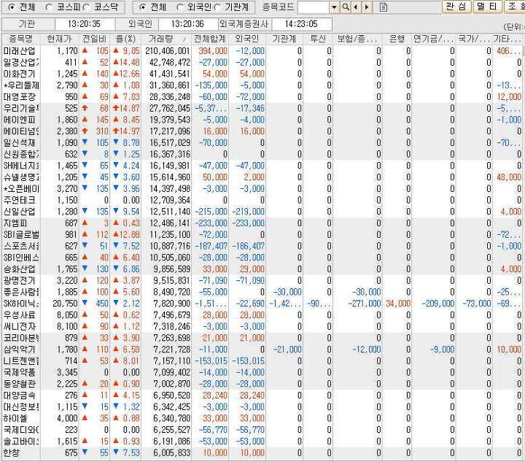Image resolution: width=525 pixels, height=462 pixels.
Task: Click the 투신 column header
Action: (318, 39)
